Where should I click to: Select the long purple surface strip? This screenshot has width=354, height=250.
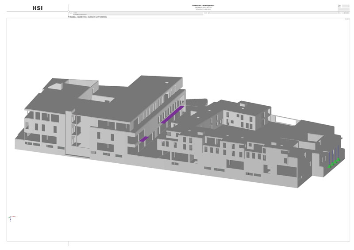coord(173,114)
